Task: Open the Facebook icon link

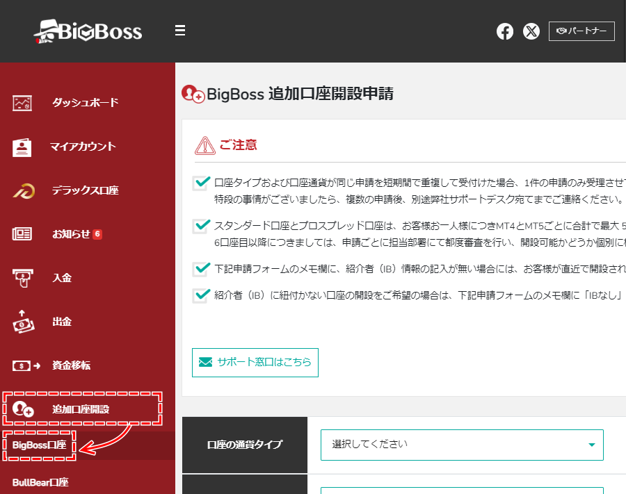Action: click(505, 31)
